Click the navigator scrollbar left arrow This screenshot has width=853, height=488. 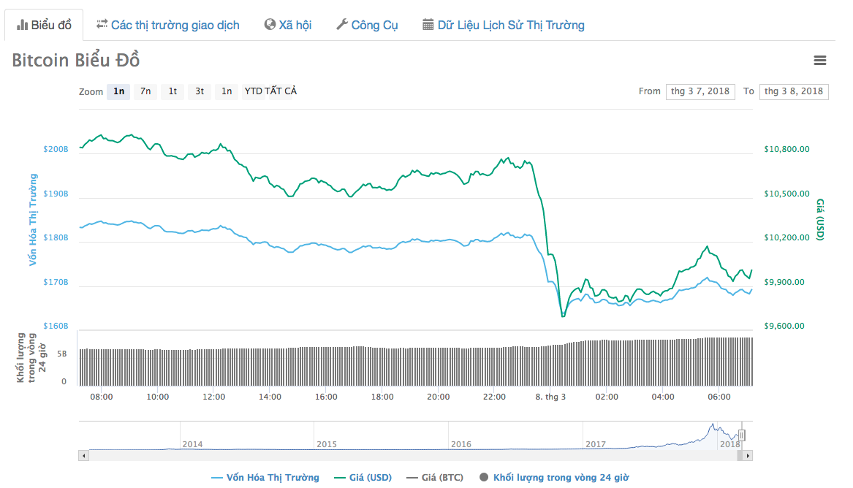point(84,456)
